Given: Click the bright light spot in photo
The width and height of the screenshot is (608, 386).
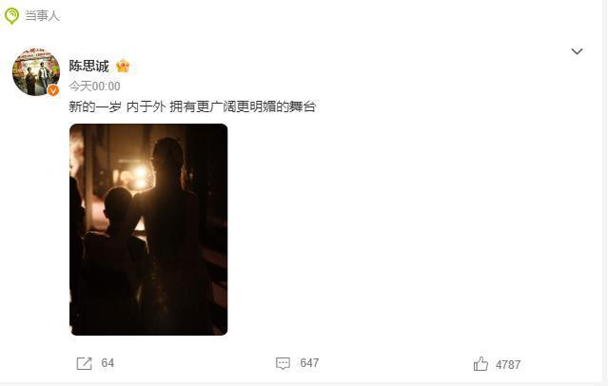Looking at the screenshot, I should (x=141, y=174).
